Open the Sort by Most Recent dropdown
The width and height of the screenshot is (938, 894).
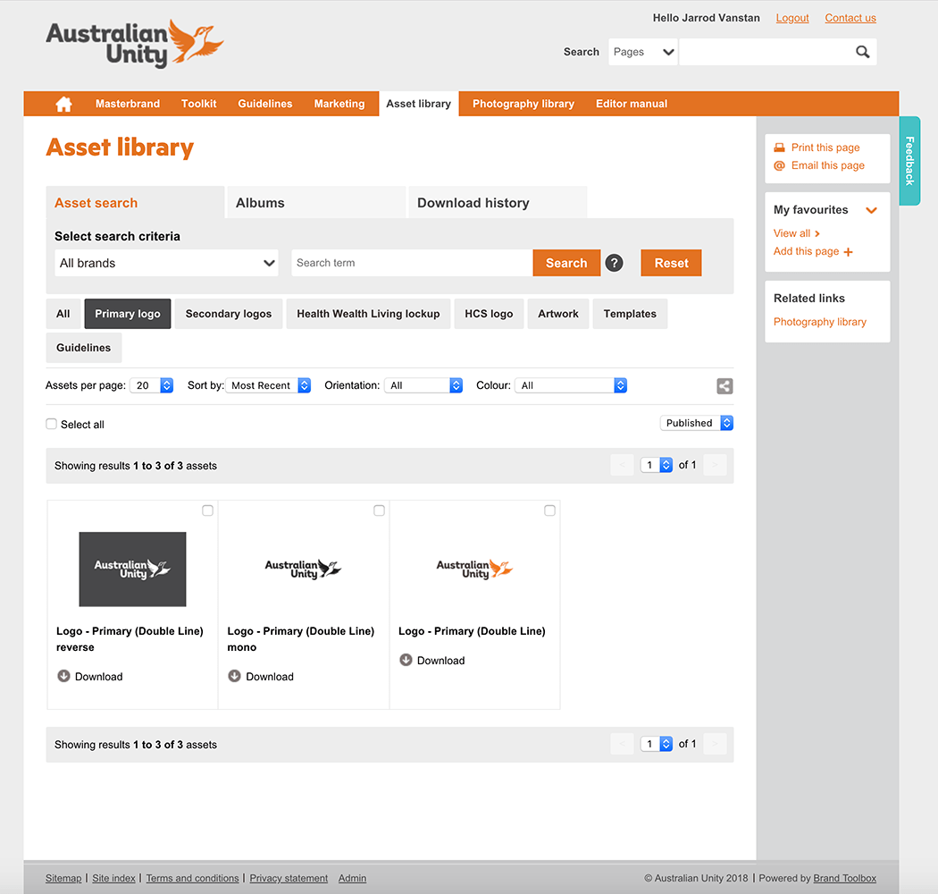pos(268,385)
